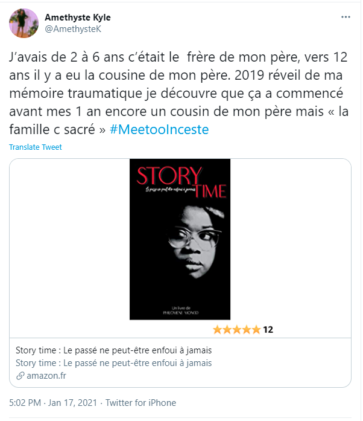The image size is (363, 421).
Task: Click the last gold star in rating
Action: pos(256,330)
